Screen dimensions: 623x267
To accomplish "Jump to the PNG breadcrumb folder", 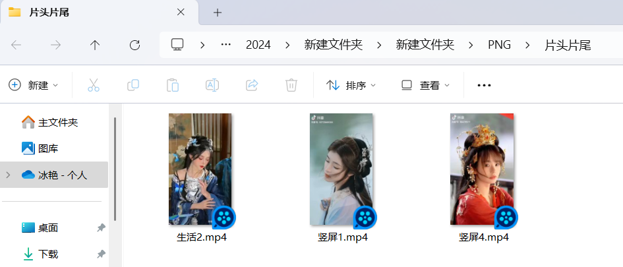I will (x=500, y=45).
